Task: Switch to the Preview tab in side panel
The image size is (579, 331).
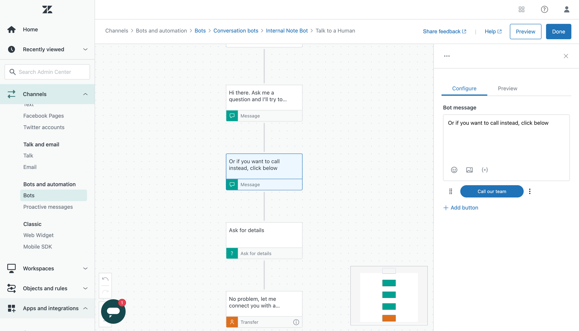Action: [x=507, y=89]
